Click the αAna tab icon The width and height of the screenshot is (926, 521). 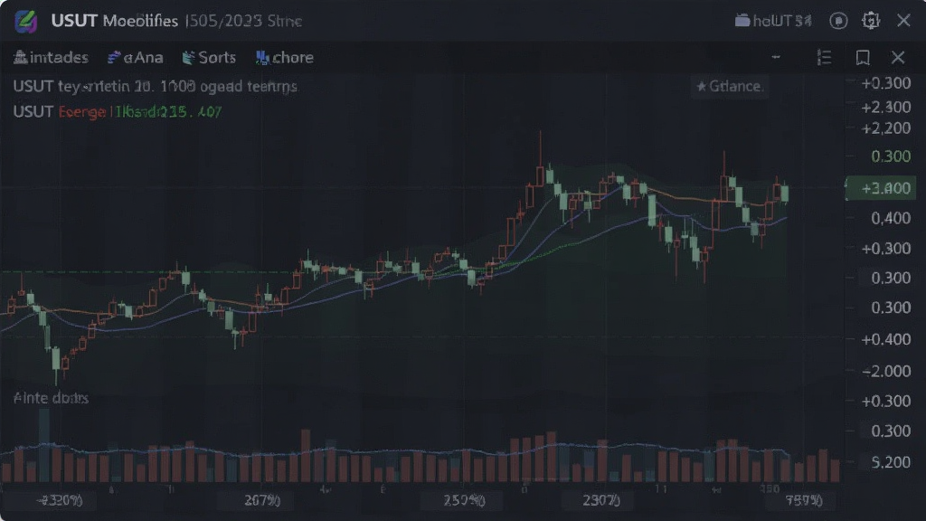click(114, 57)
